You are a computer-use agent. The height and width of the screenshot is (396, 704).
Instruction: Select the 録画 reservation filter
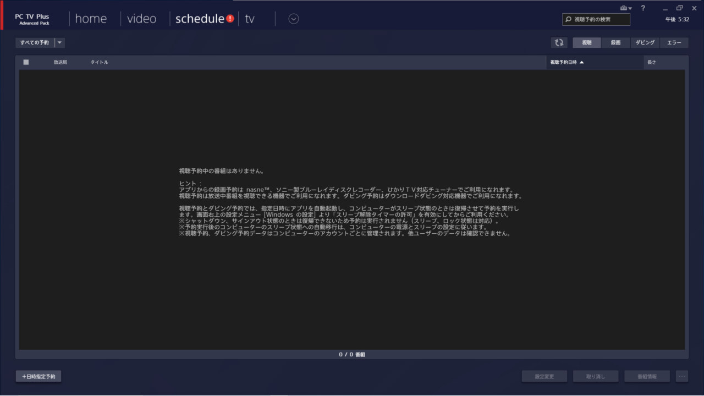[x=615, y=43]
